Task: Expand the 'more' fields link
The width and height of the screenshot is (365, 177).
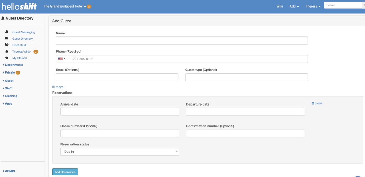Action: pyautogui.click(x=58, y=87)
